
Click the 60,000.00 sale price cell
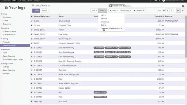point(160,30)
